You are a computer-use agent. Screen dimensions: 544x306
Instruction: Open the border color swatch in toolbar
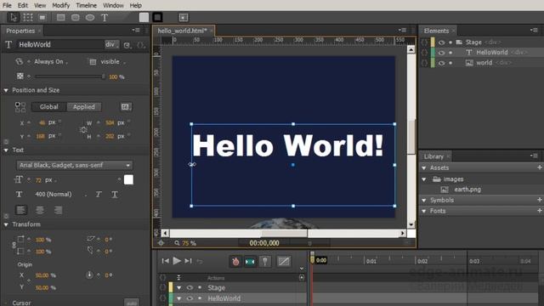tap(157, 17)
